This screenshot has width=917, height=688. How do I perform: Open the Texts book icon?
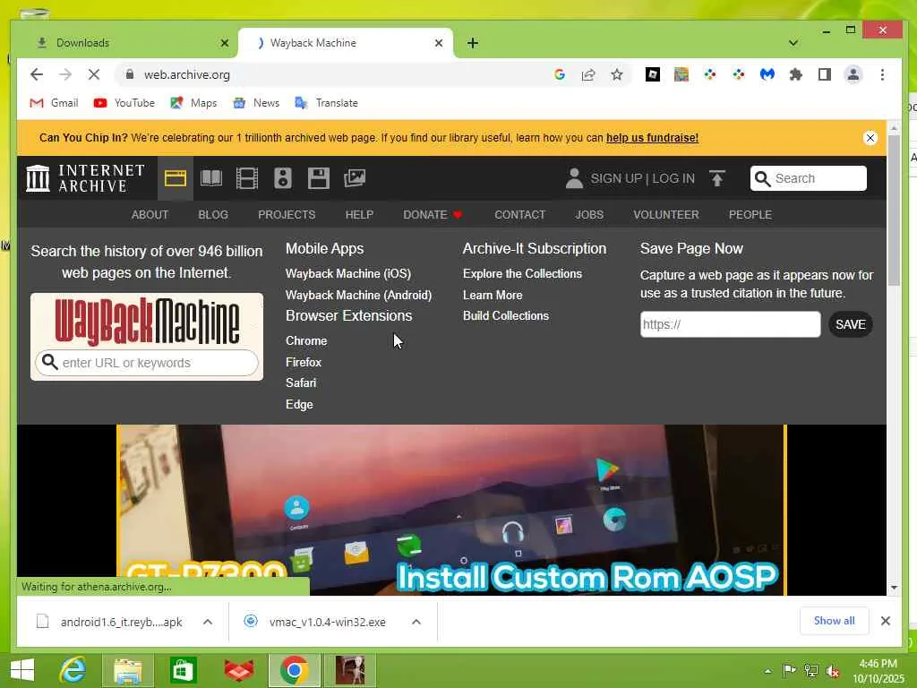211,178
